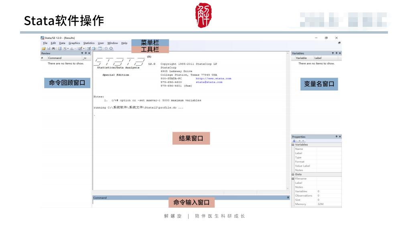This screenshot has height=227, width=408.
Task: Open the Viewer icon dropdown arrow
Action: click(68, 48)
